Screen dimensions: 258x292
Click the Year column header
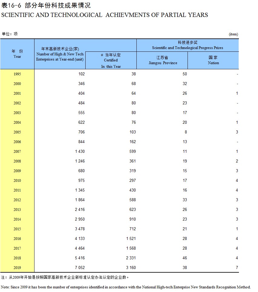point(17,54)
